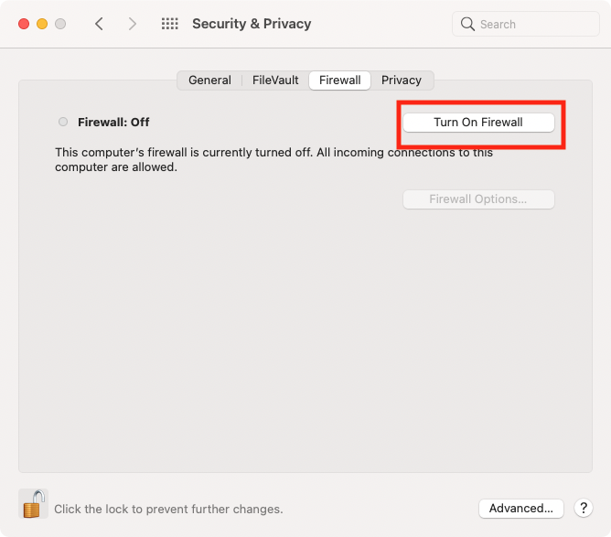
Task: Focus the Search input field
Action: coord(526,24)
